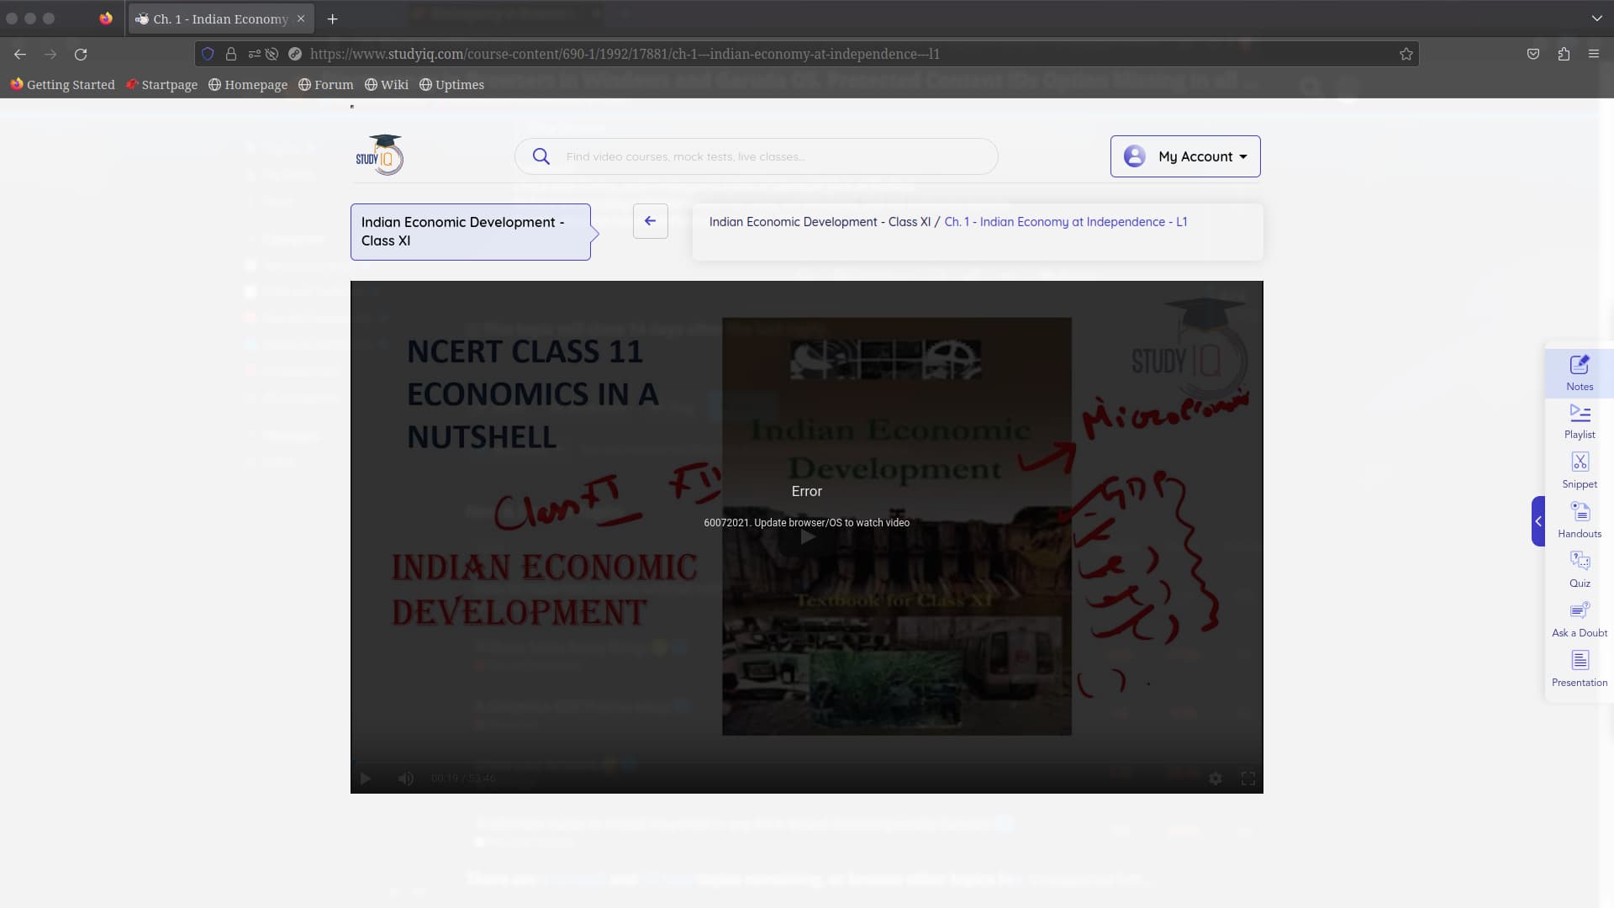Open the My Account dropdown
Screen dimensions: 1614x908
[x=1185, y=156]
